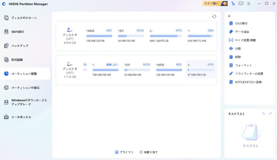This screenshot has width=277, height=160.
Task: Open the feedback chat icon
Action: (x=241, y=4)
